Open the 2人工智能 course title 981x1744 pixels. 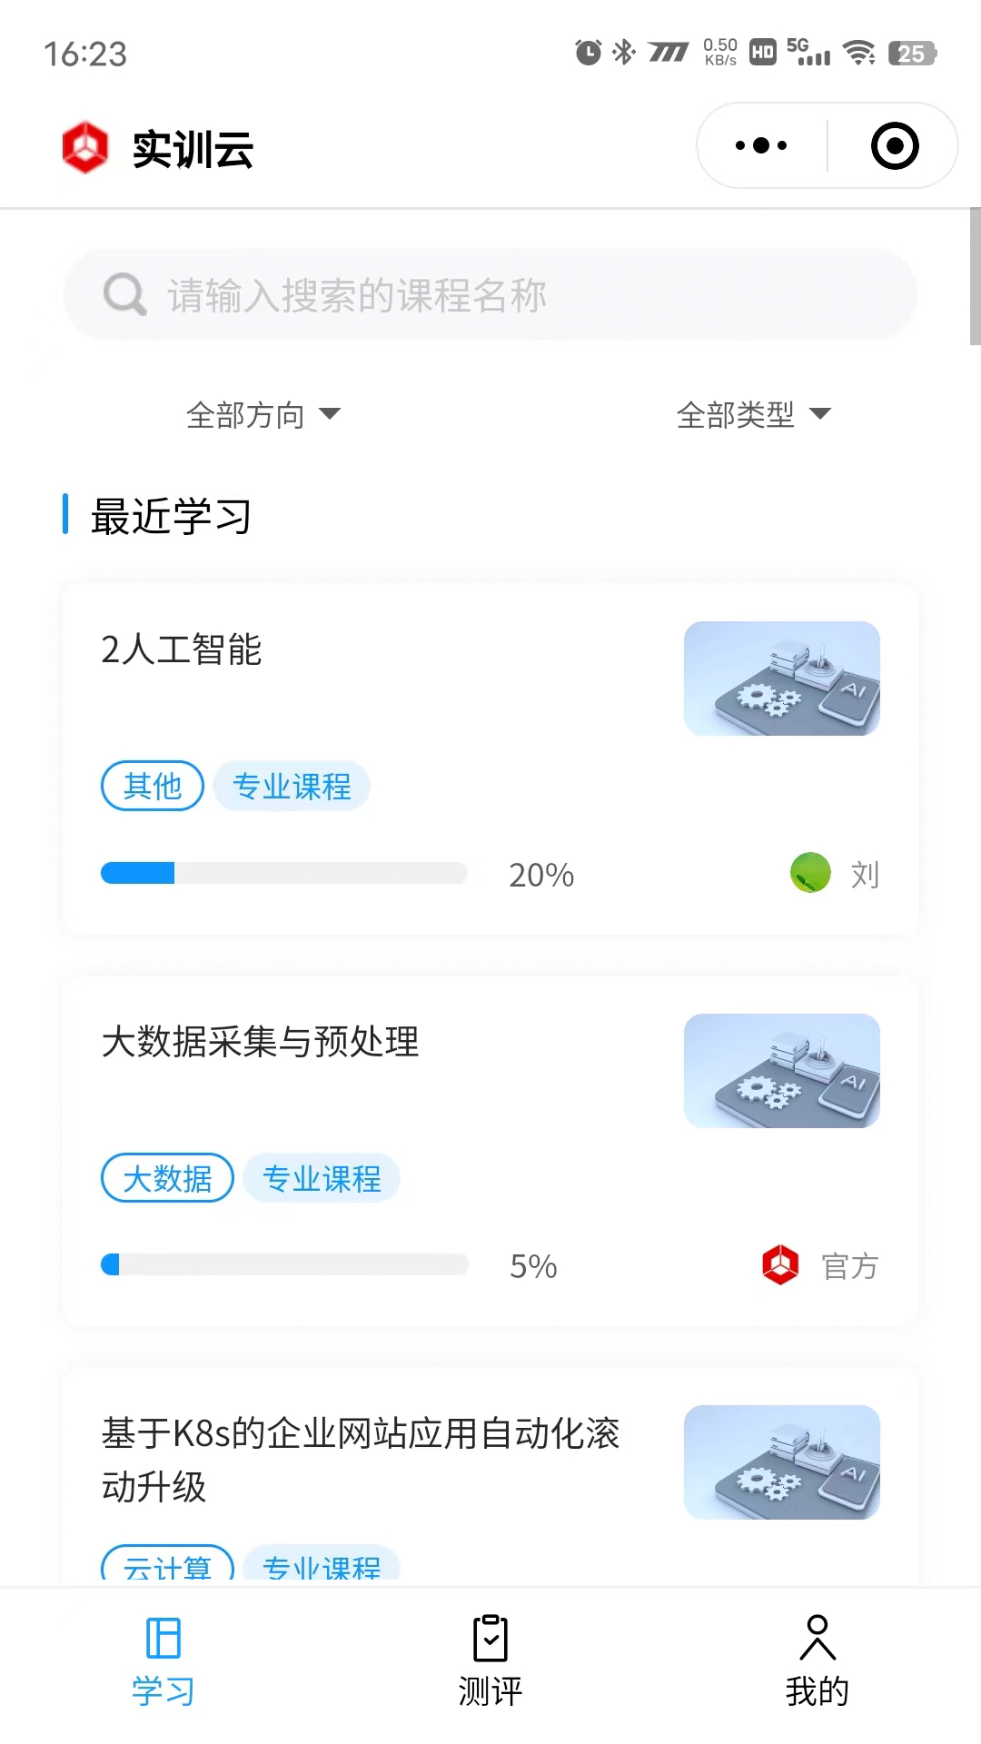coord(182,649)
